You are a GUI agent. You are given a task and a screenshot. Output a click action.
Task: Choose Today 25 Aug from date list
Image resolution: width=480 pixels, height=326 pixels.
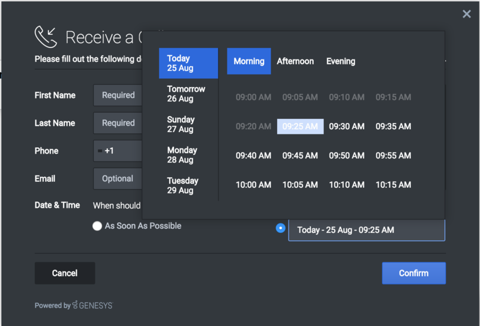(188, 64)
